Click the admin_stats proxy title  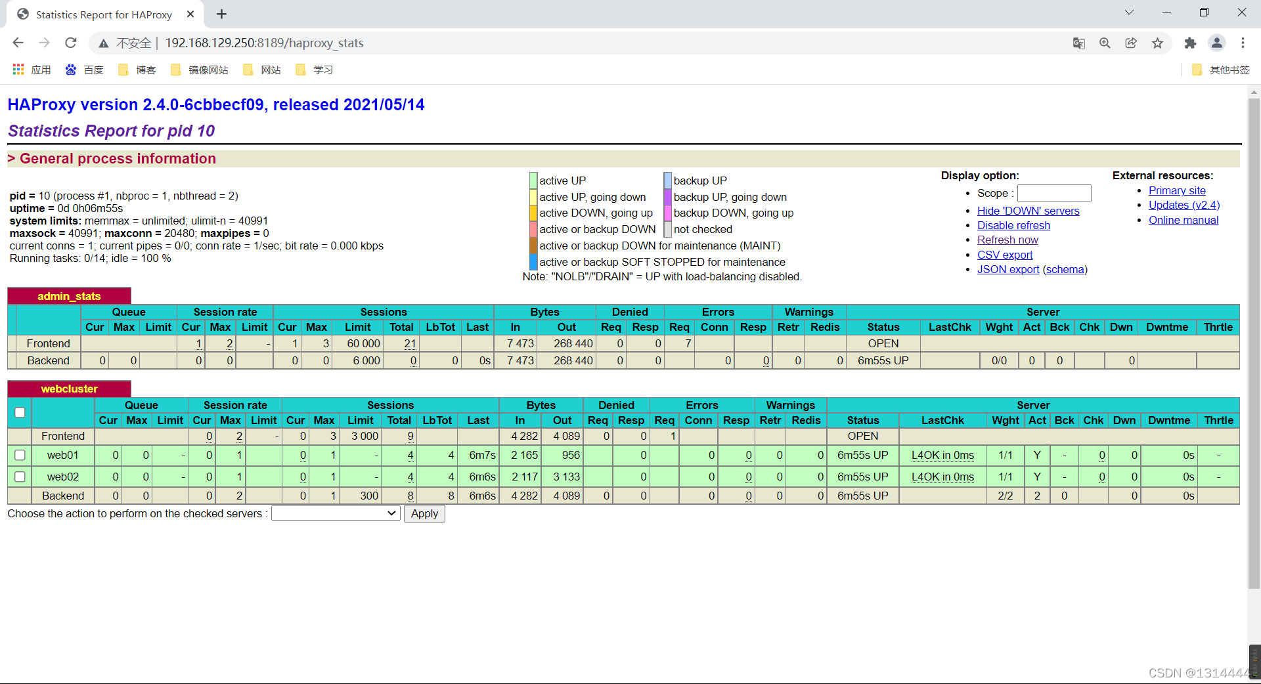pyautogui.click(x=69, y=296)
